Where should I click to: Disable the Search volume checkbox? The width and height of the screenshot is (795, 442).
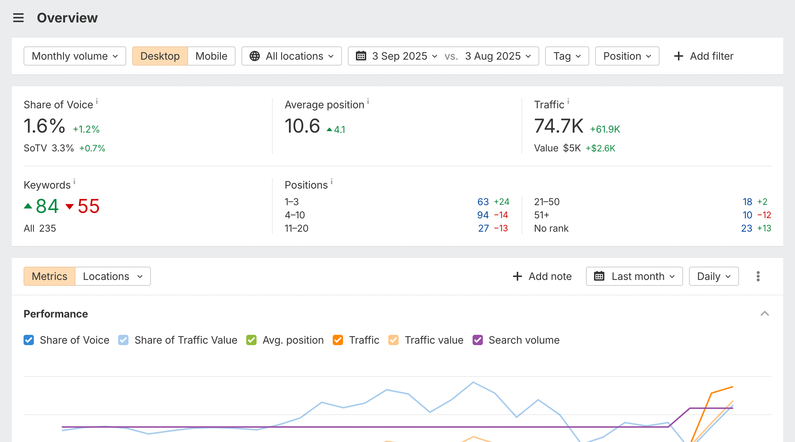[x=478, y=340]
